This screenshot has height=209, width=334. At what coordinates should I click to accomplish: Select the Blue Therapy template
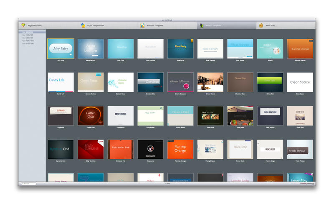(x=210, y=48)
